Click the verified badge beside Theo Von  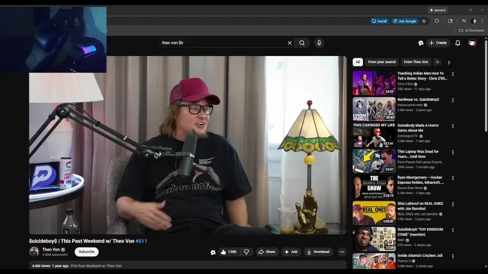click(63, 250)
